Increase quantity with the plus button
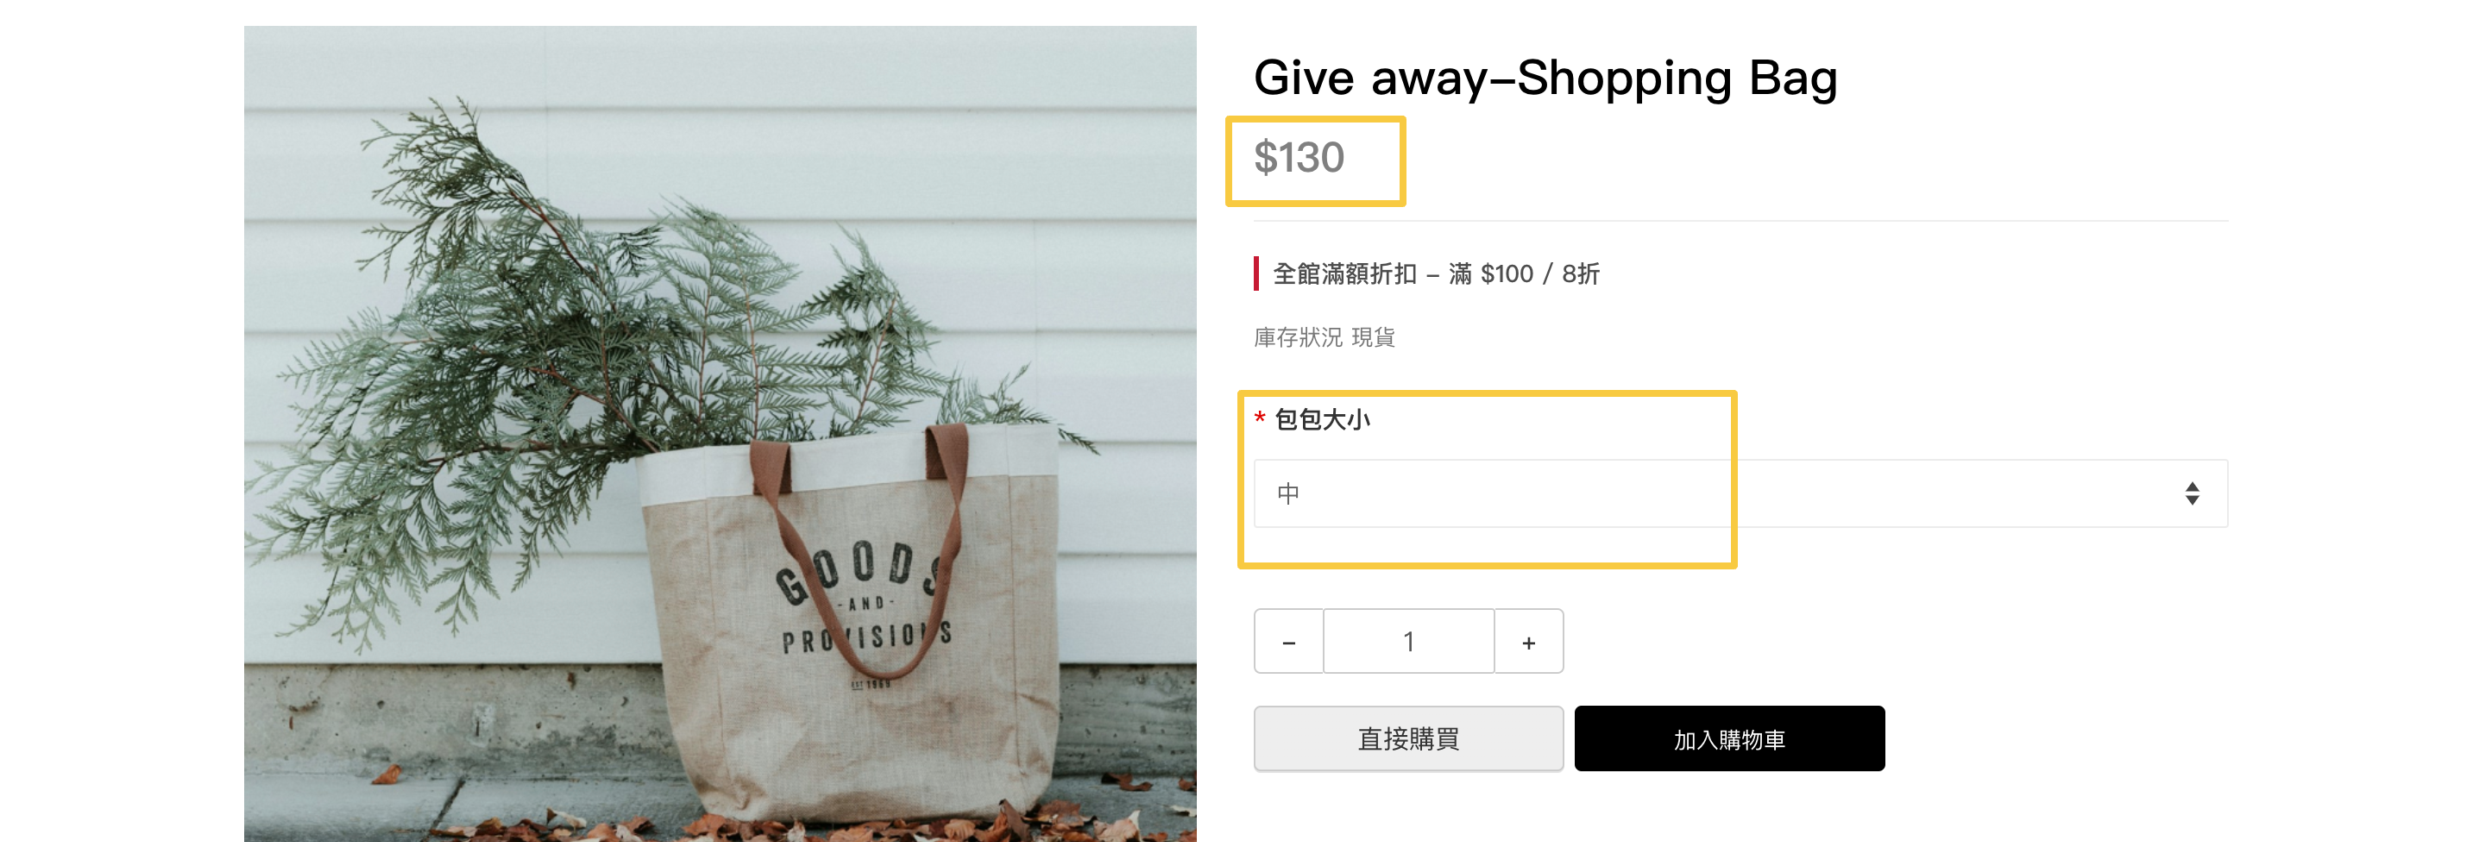The height and width of the screenshot is (842, 2473). tap(1528, 641)
